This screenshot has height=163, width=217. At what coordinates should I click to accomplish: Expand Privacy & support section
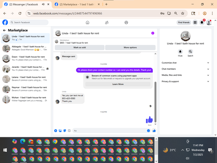[185, 81]
